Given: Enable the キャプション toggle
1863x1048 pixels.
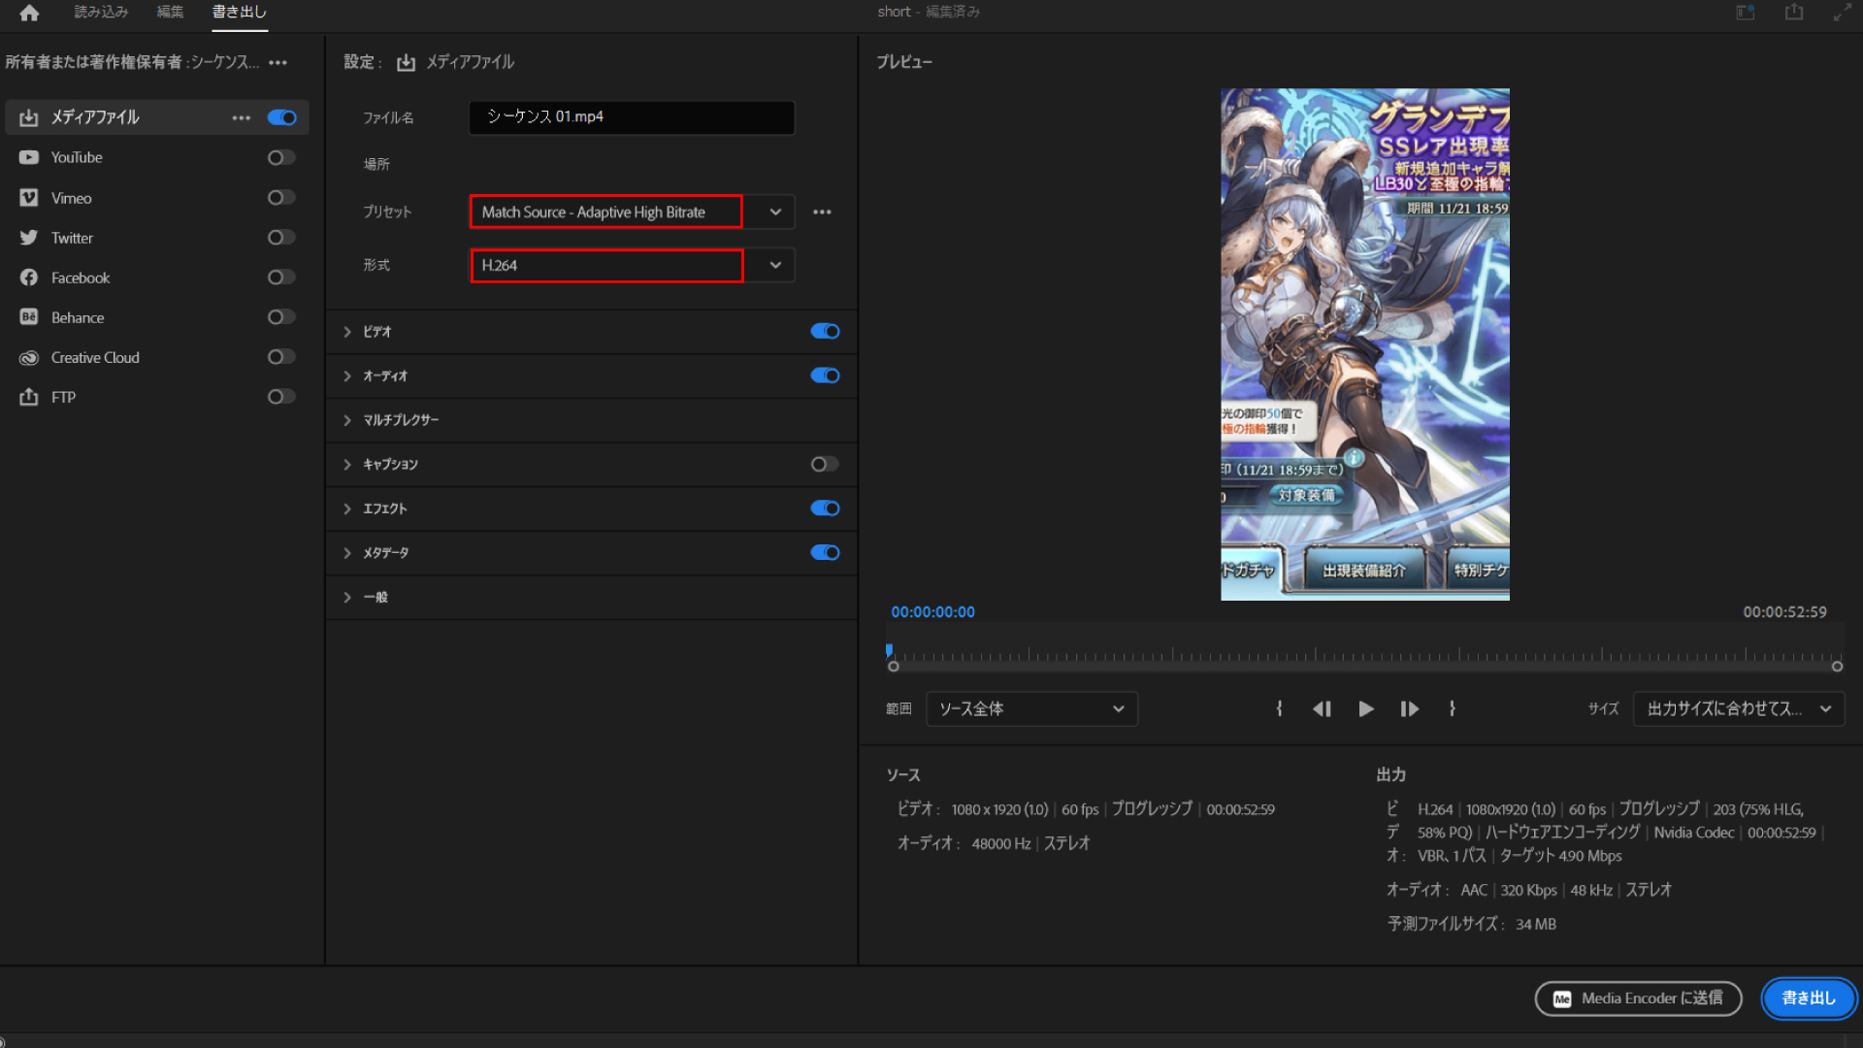Looking at the screenshot, I should [x=823, y=464].
